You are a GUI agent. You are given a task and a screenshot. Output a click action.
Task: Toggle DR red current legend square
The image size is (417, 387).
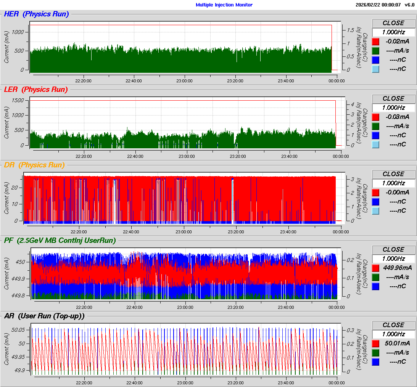coord(375,193)
